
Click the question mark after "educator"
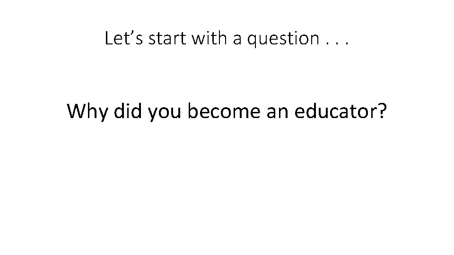(382, 110)
